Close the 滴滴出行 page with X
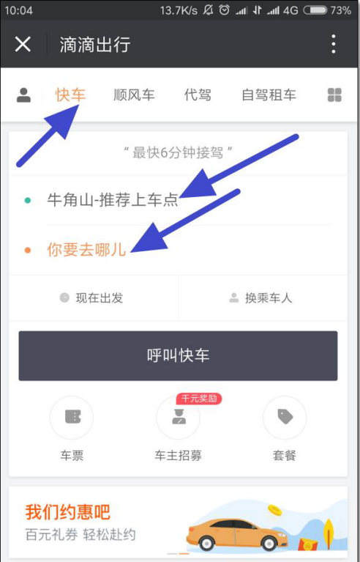This screenshot has height=562, width=360. (x=23, y=45)
